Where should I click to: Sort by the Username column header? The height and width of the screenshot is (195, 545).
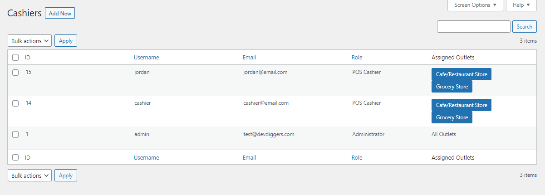click(x=146, y=58)
